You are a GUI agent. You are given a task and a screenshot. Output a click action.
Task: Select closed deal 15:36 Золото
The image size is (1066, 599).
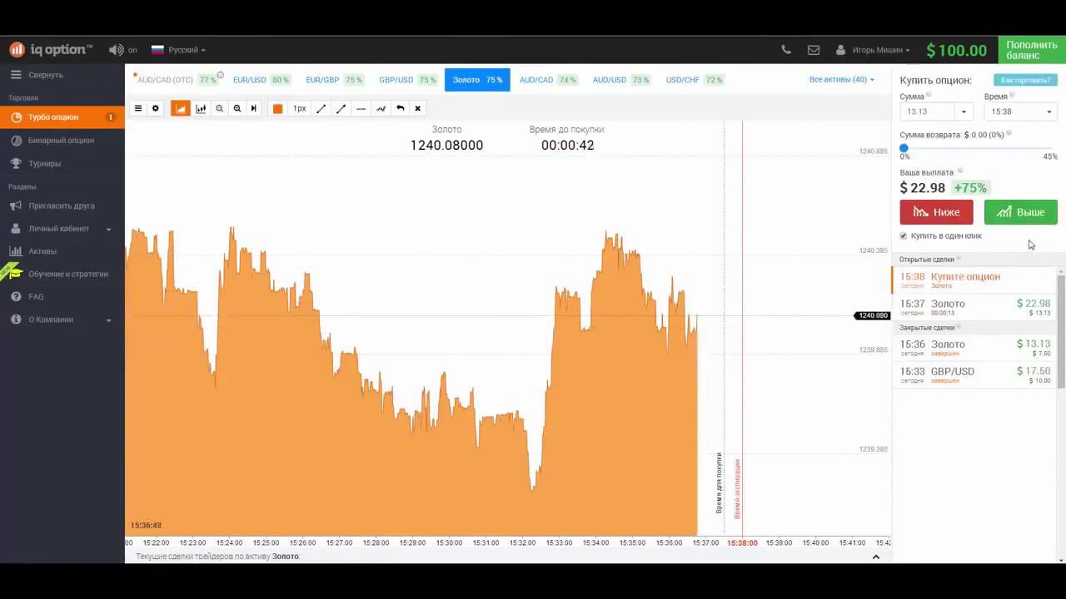974,348
